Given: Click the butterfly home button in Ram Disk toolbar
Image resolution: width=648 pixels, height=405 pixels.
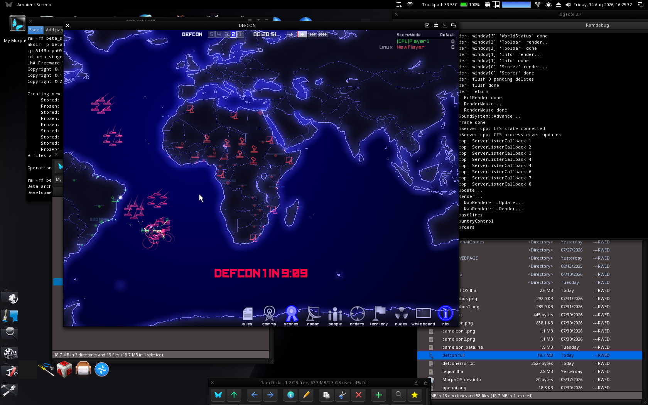Looking at the screenshot, I should [x=218, y=395].
